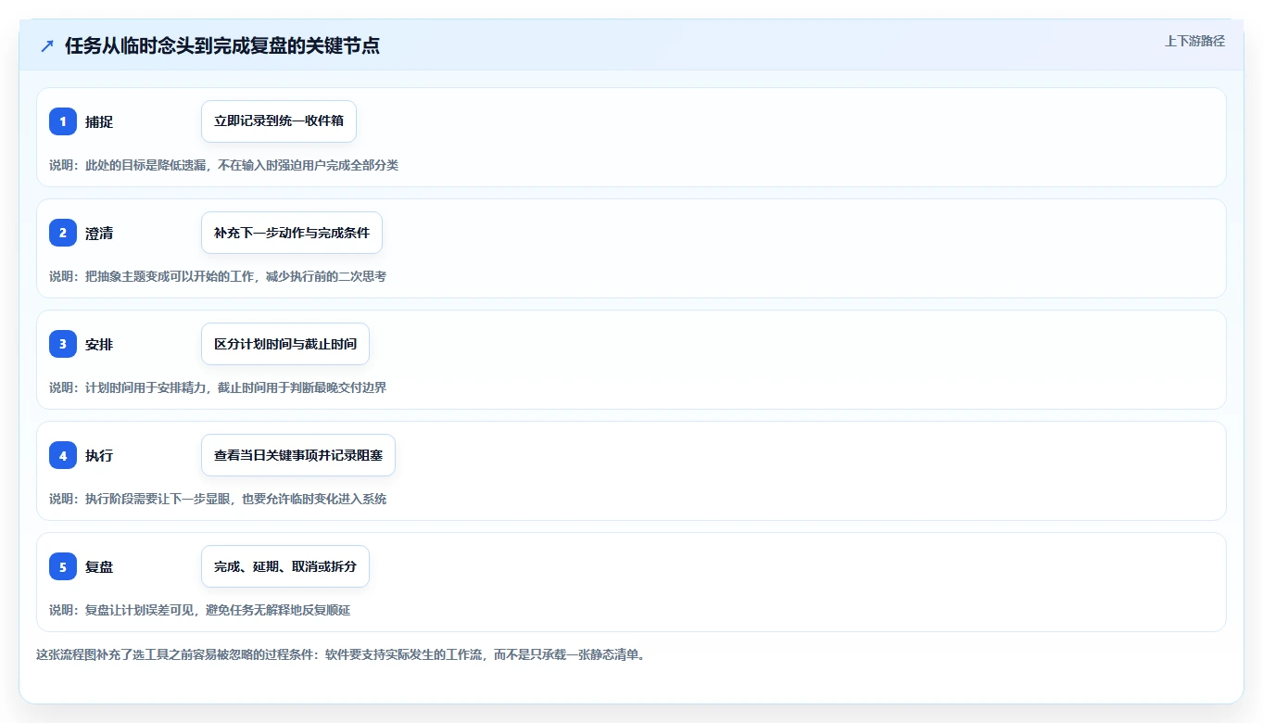
Task: Click the step label 安排
Action: [99, 344]
